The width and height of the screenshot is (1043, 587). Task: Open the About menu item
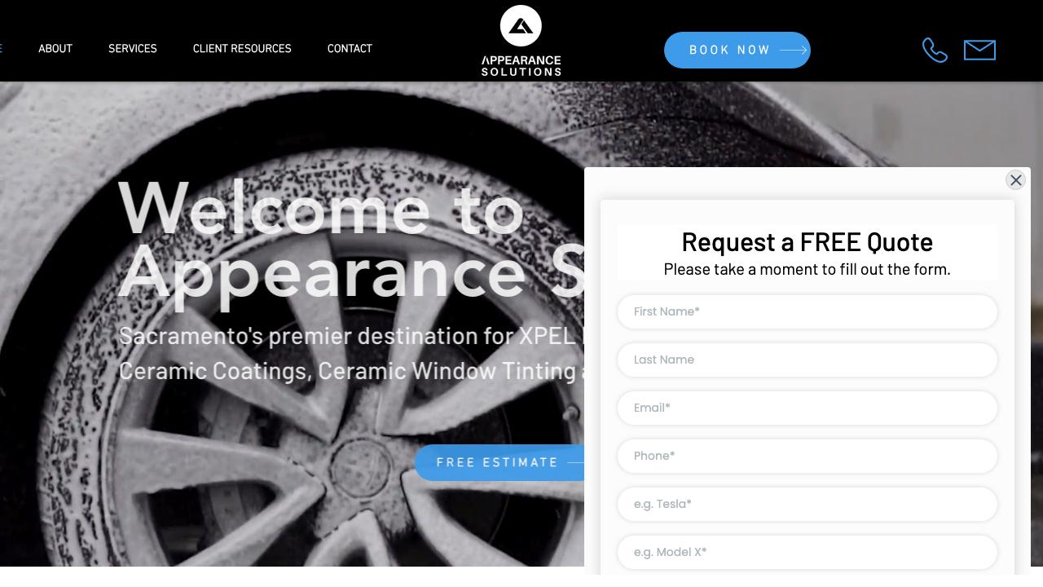pyautogui.click(x=55, y=49)
